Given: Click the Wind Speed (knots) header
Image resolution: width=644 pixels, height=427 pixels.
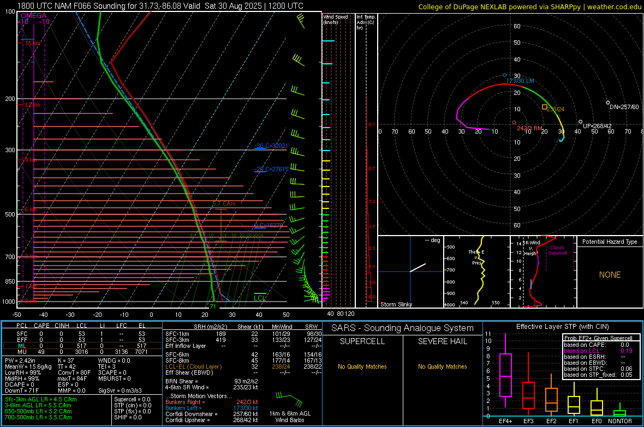Looking at the screenshot, I should [x=336, y=19].
